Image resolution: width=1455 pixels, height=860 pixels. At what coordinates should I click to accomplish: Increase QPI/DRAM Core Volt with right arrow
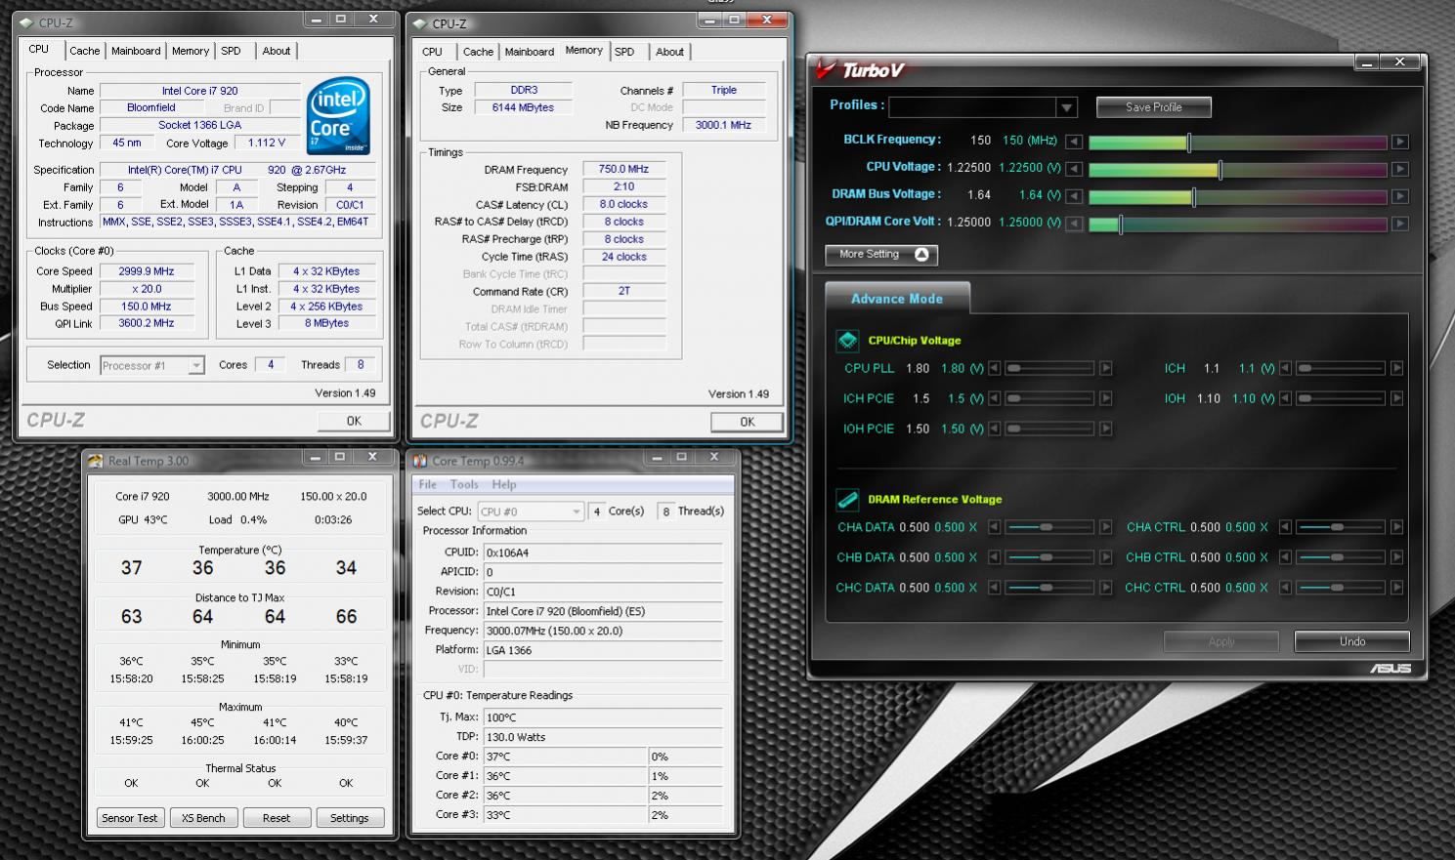pos(1400,224)
